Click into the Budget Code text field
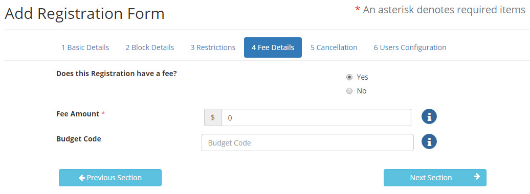Image resolution: width=530 pixels, height=194 pixels. point(307,142)
